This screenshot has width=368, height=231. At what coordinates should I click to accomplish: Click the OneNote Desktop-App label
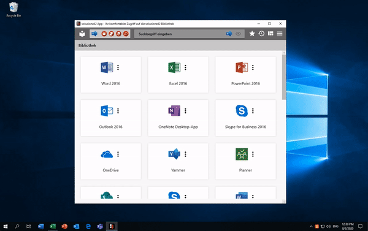point(178,127)
